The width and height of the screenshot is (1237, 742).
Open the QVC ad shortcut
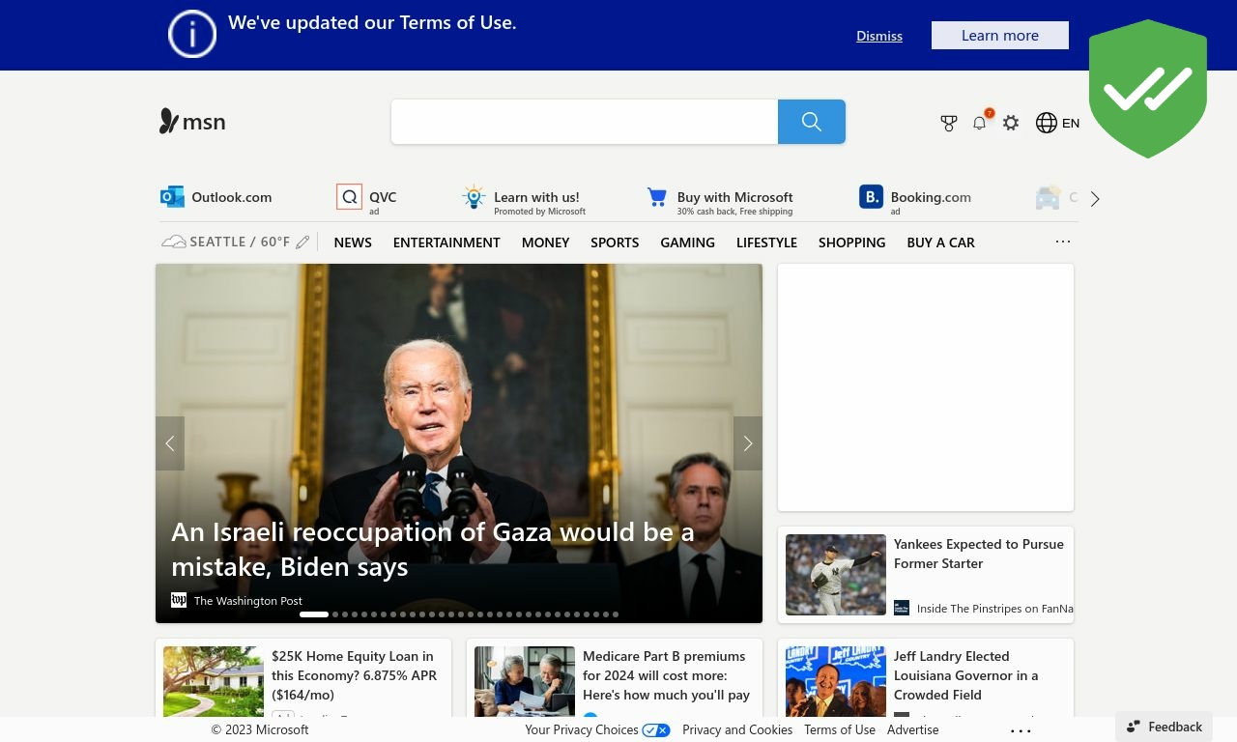(x=367, y=198)
